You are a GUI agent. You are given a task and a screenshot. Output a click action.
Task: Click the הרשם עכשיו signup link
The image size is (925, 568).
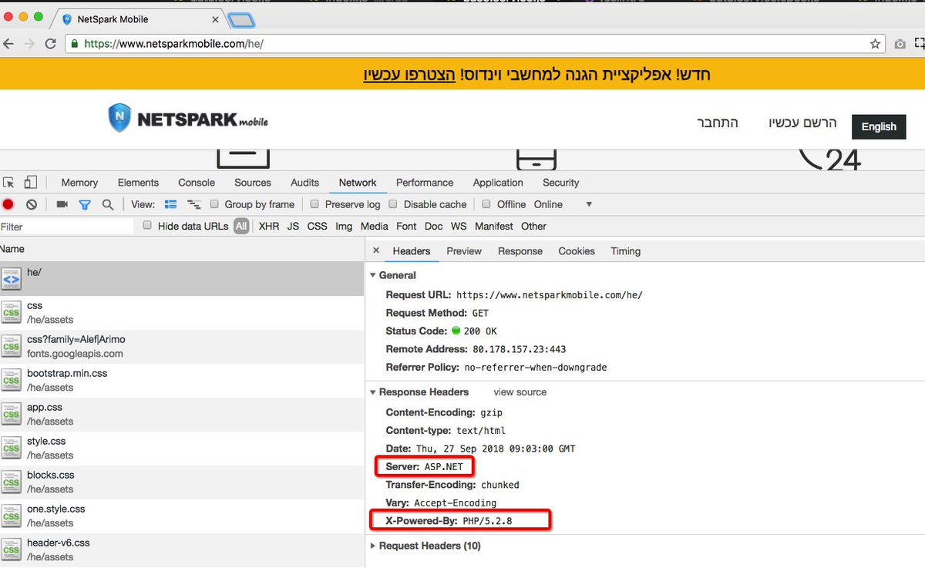tap(801, 123)
